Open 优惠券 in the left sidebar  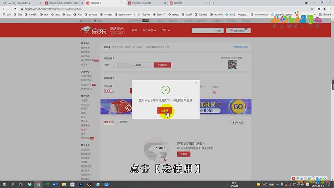coord(85,126)
